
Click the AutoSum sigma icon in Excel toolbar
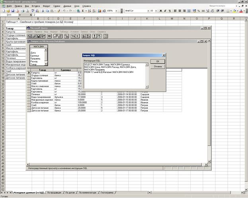pyautogui.click(x=83, y=11)
